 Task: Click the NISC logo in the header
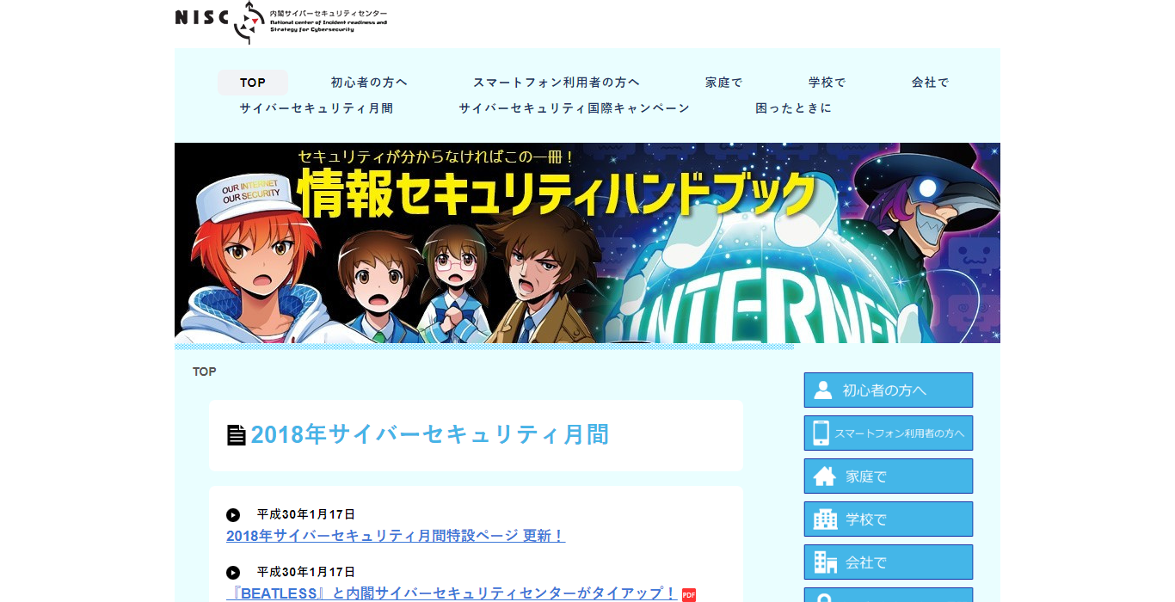pos(281,22)
